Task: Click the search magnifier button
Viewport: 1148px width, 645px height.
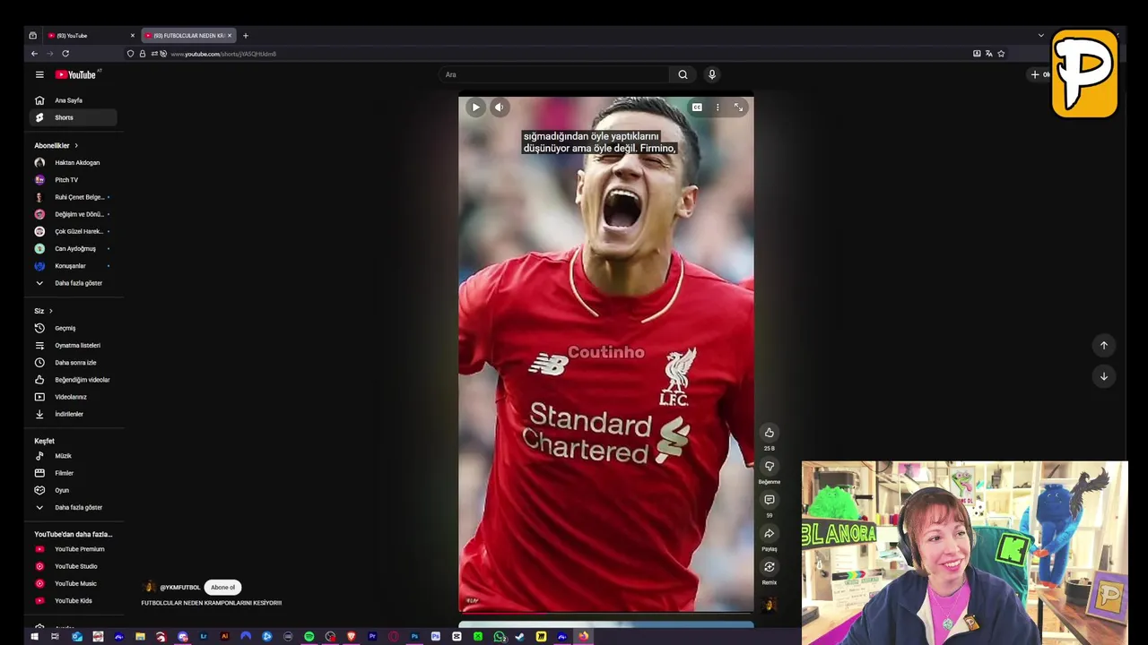Action: 683,74
